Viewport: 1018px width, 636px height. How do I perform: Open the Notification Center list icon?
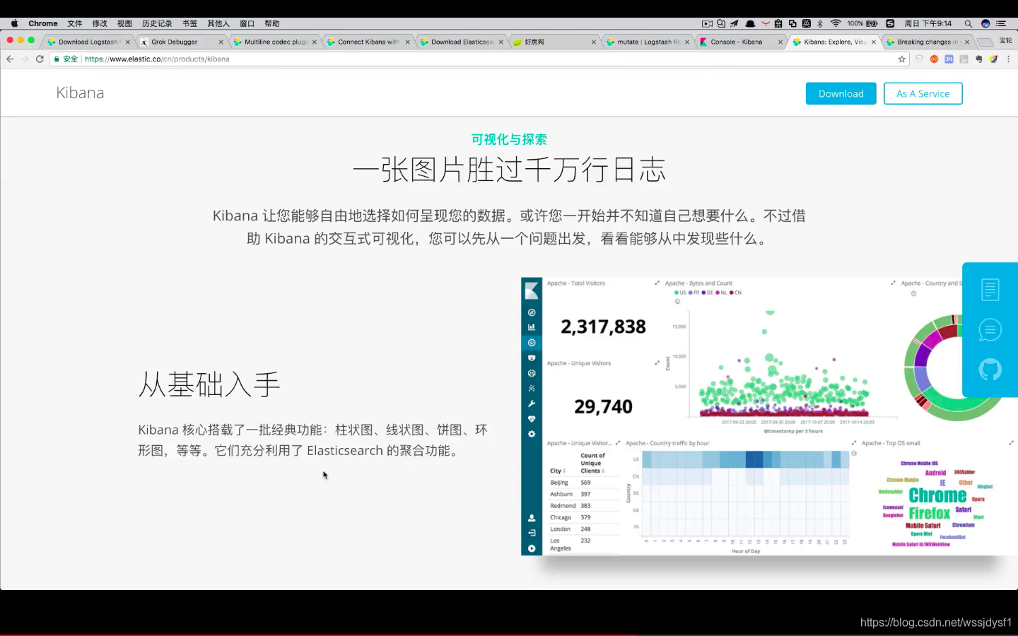[x=1001, y=23]
